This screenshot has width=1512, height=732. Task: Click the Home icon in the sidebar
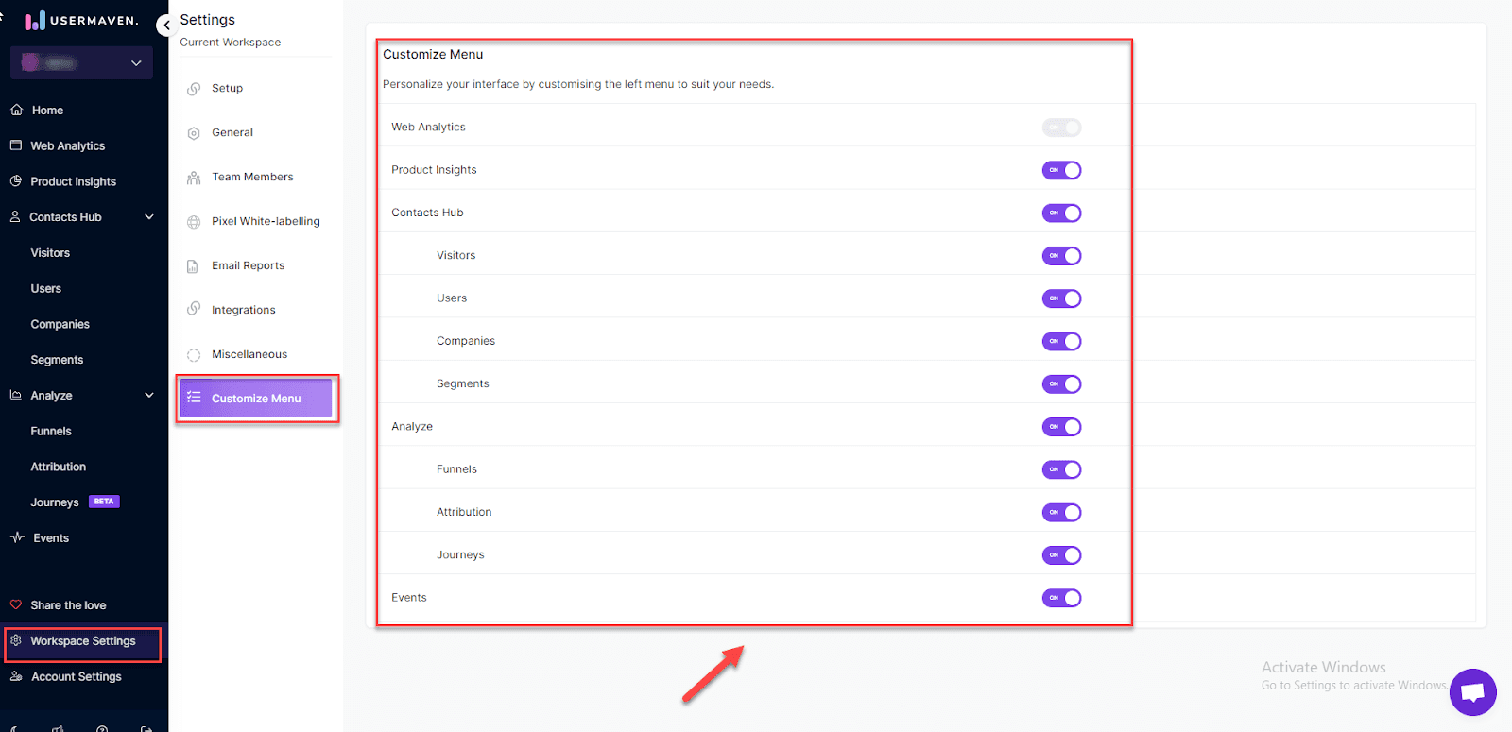[x=16, y=110]
